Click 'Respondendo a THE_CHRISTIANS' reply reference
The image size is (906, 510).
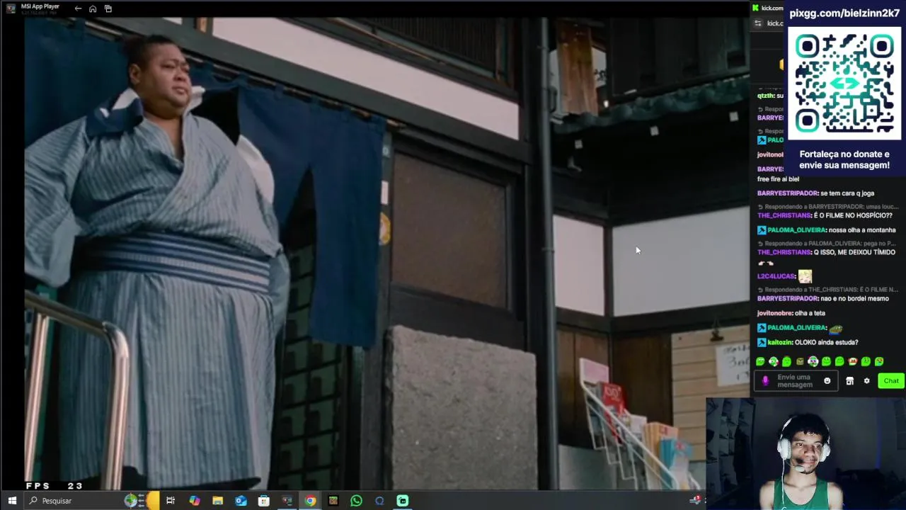click(828, 290)
